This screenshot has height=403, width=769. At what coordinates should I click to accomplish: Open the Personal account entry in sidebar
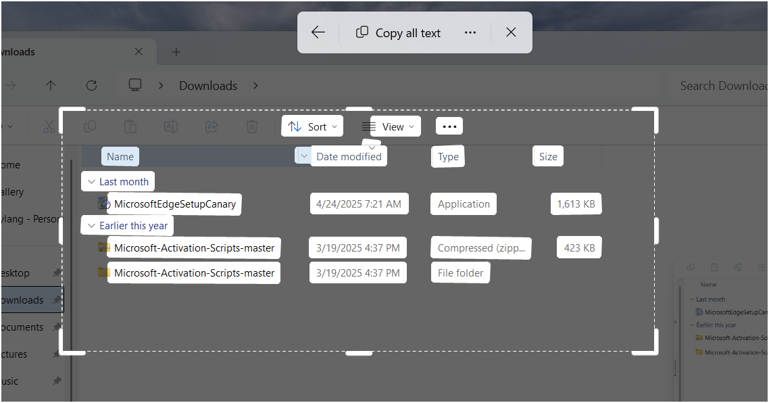[31, 219]
